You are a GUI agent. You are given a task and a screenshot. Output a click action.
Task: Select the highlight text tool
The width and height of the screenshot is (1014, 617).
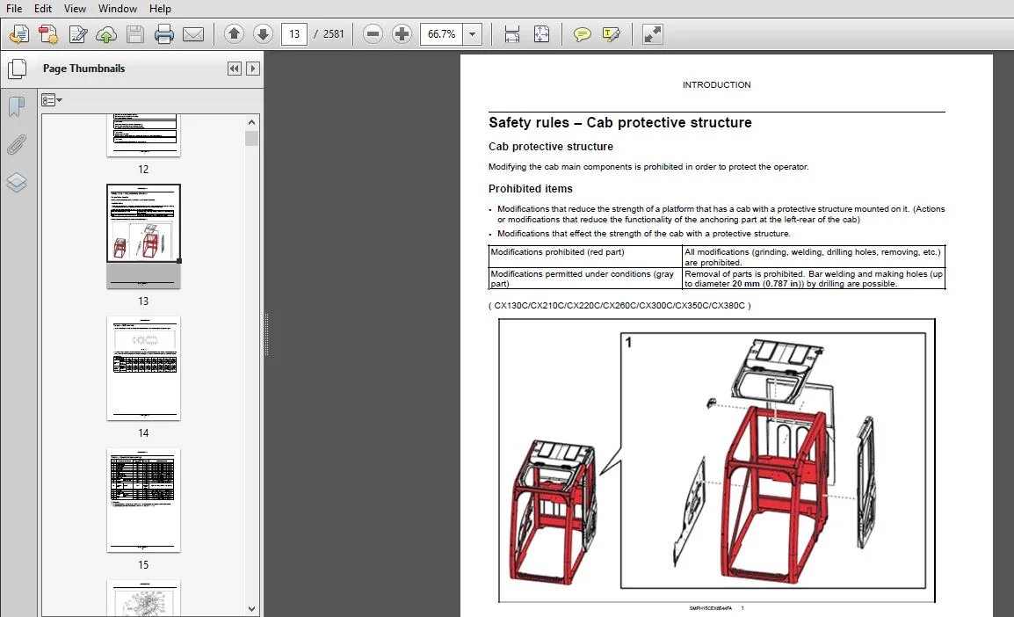(611, 33)
